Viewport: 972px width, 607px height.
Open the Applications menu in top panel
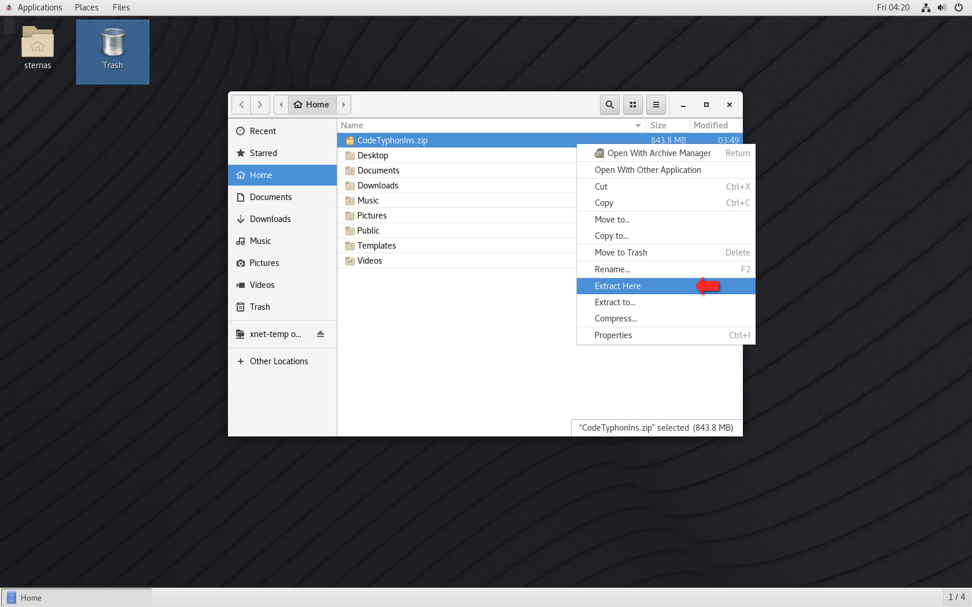(x=39, y=8)
